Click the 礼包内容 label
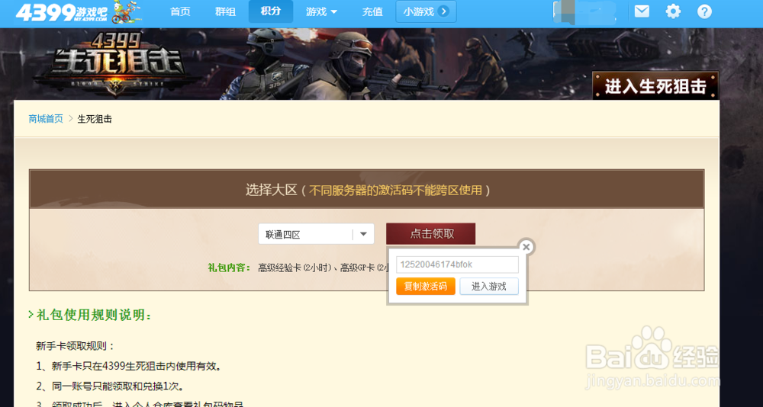 point(229,268)
